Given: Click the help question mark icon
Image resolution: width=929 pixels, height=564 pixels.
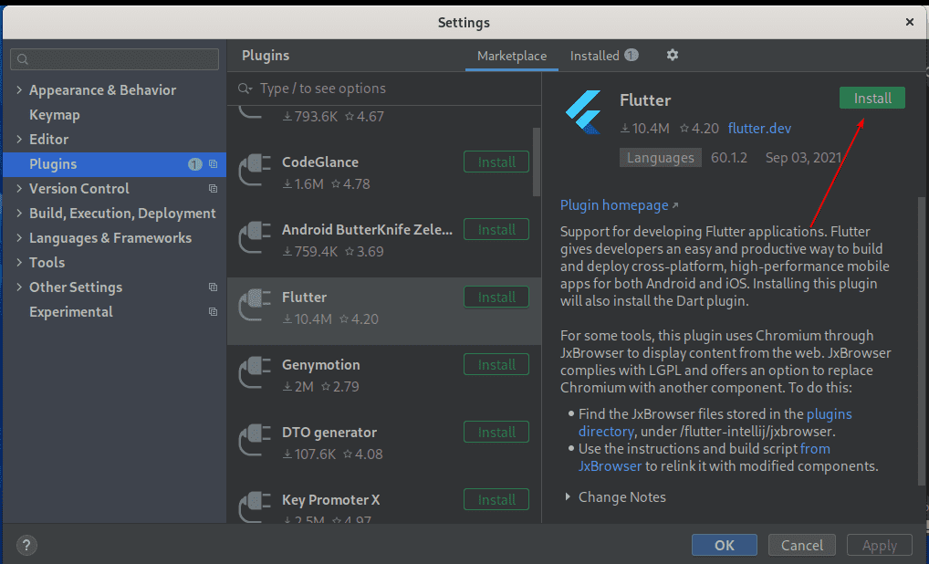Looking at the screenshot, I should point(26,546).
